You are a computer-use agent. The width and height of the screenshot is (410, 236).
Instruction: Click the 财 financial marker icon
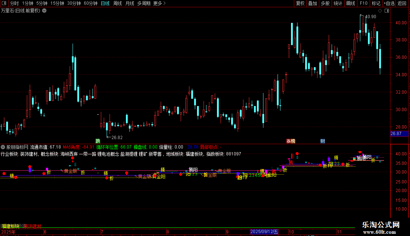pos(323,141)
